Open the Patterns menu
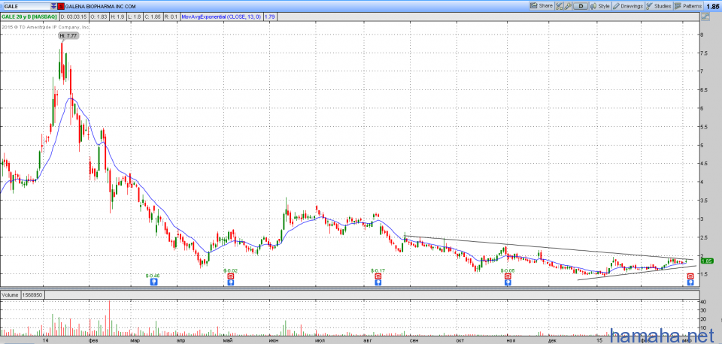 [688, 6]
